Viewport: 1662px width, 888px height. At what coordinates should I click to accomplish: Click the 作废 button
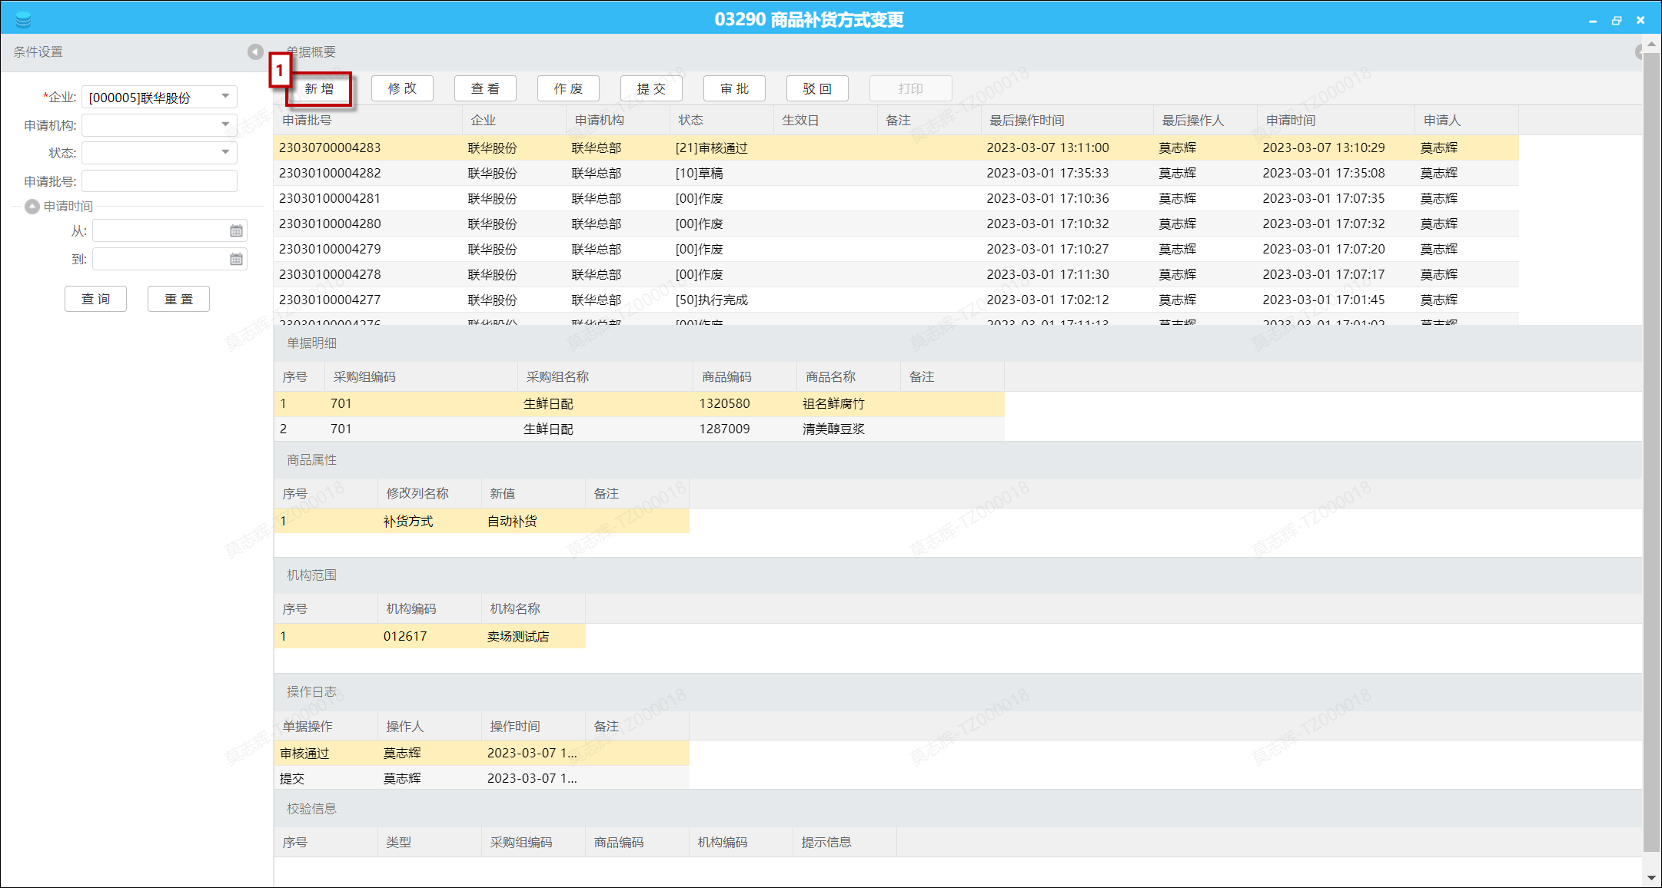pos(568,88)
